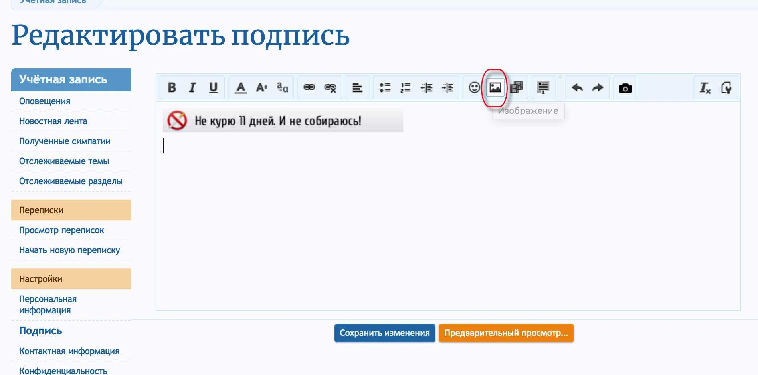Open the Переписки section header
Screen dimensions: 758x375
click(40, 210)
